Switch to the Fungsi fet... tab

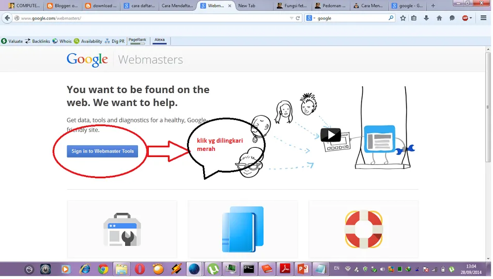[292, 6]
